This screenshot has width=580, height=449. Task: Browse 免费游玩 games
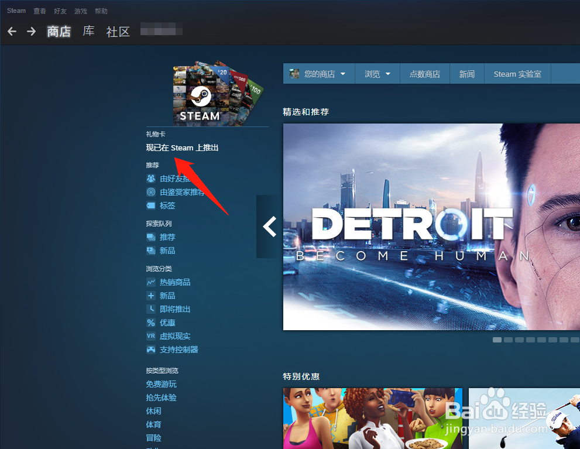162,384
